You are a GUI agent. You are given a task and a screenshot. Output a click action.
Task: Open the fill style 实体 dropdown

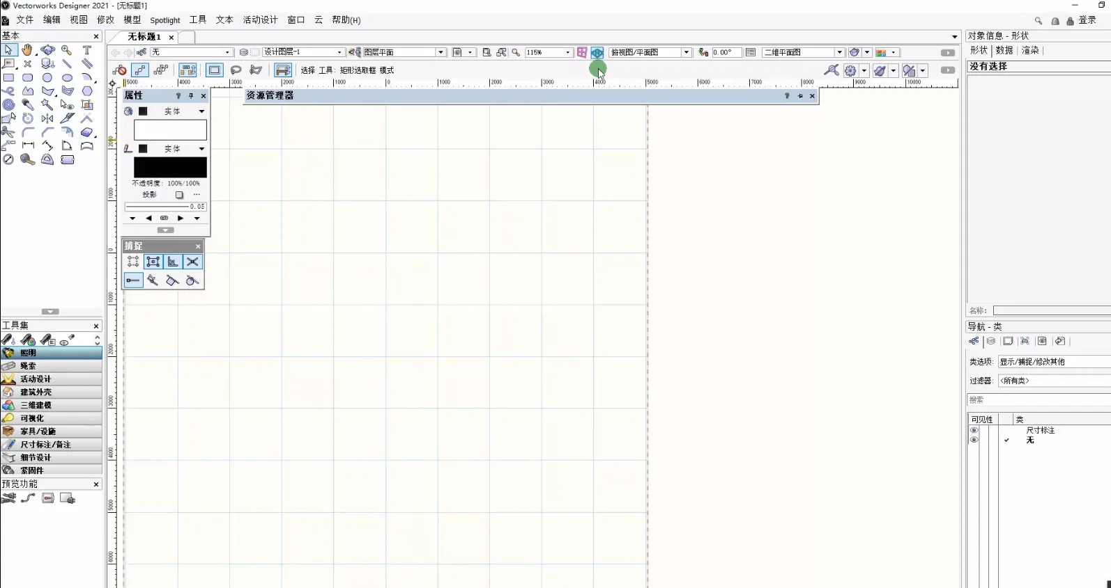184,111
